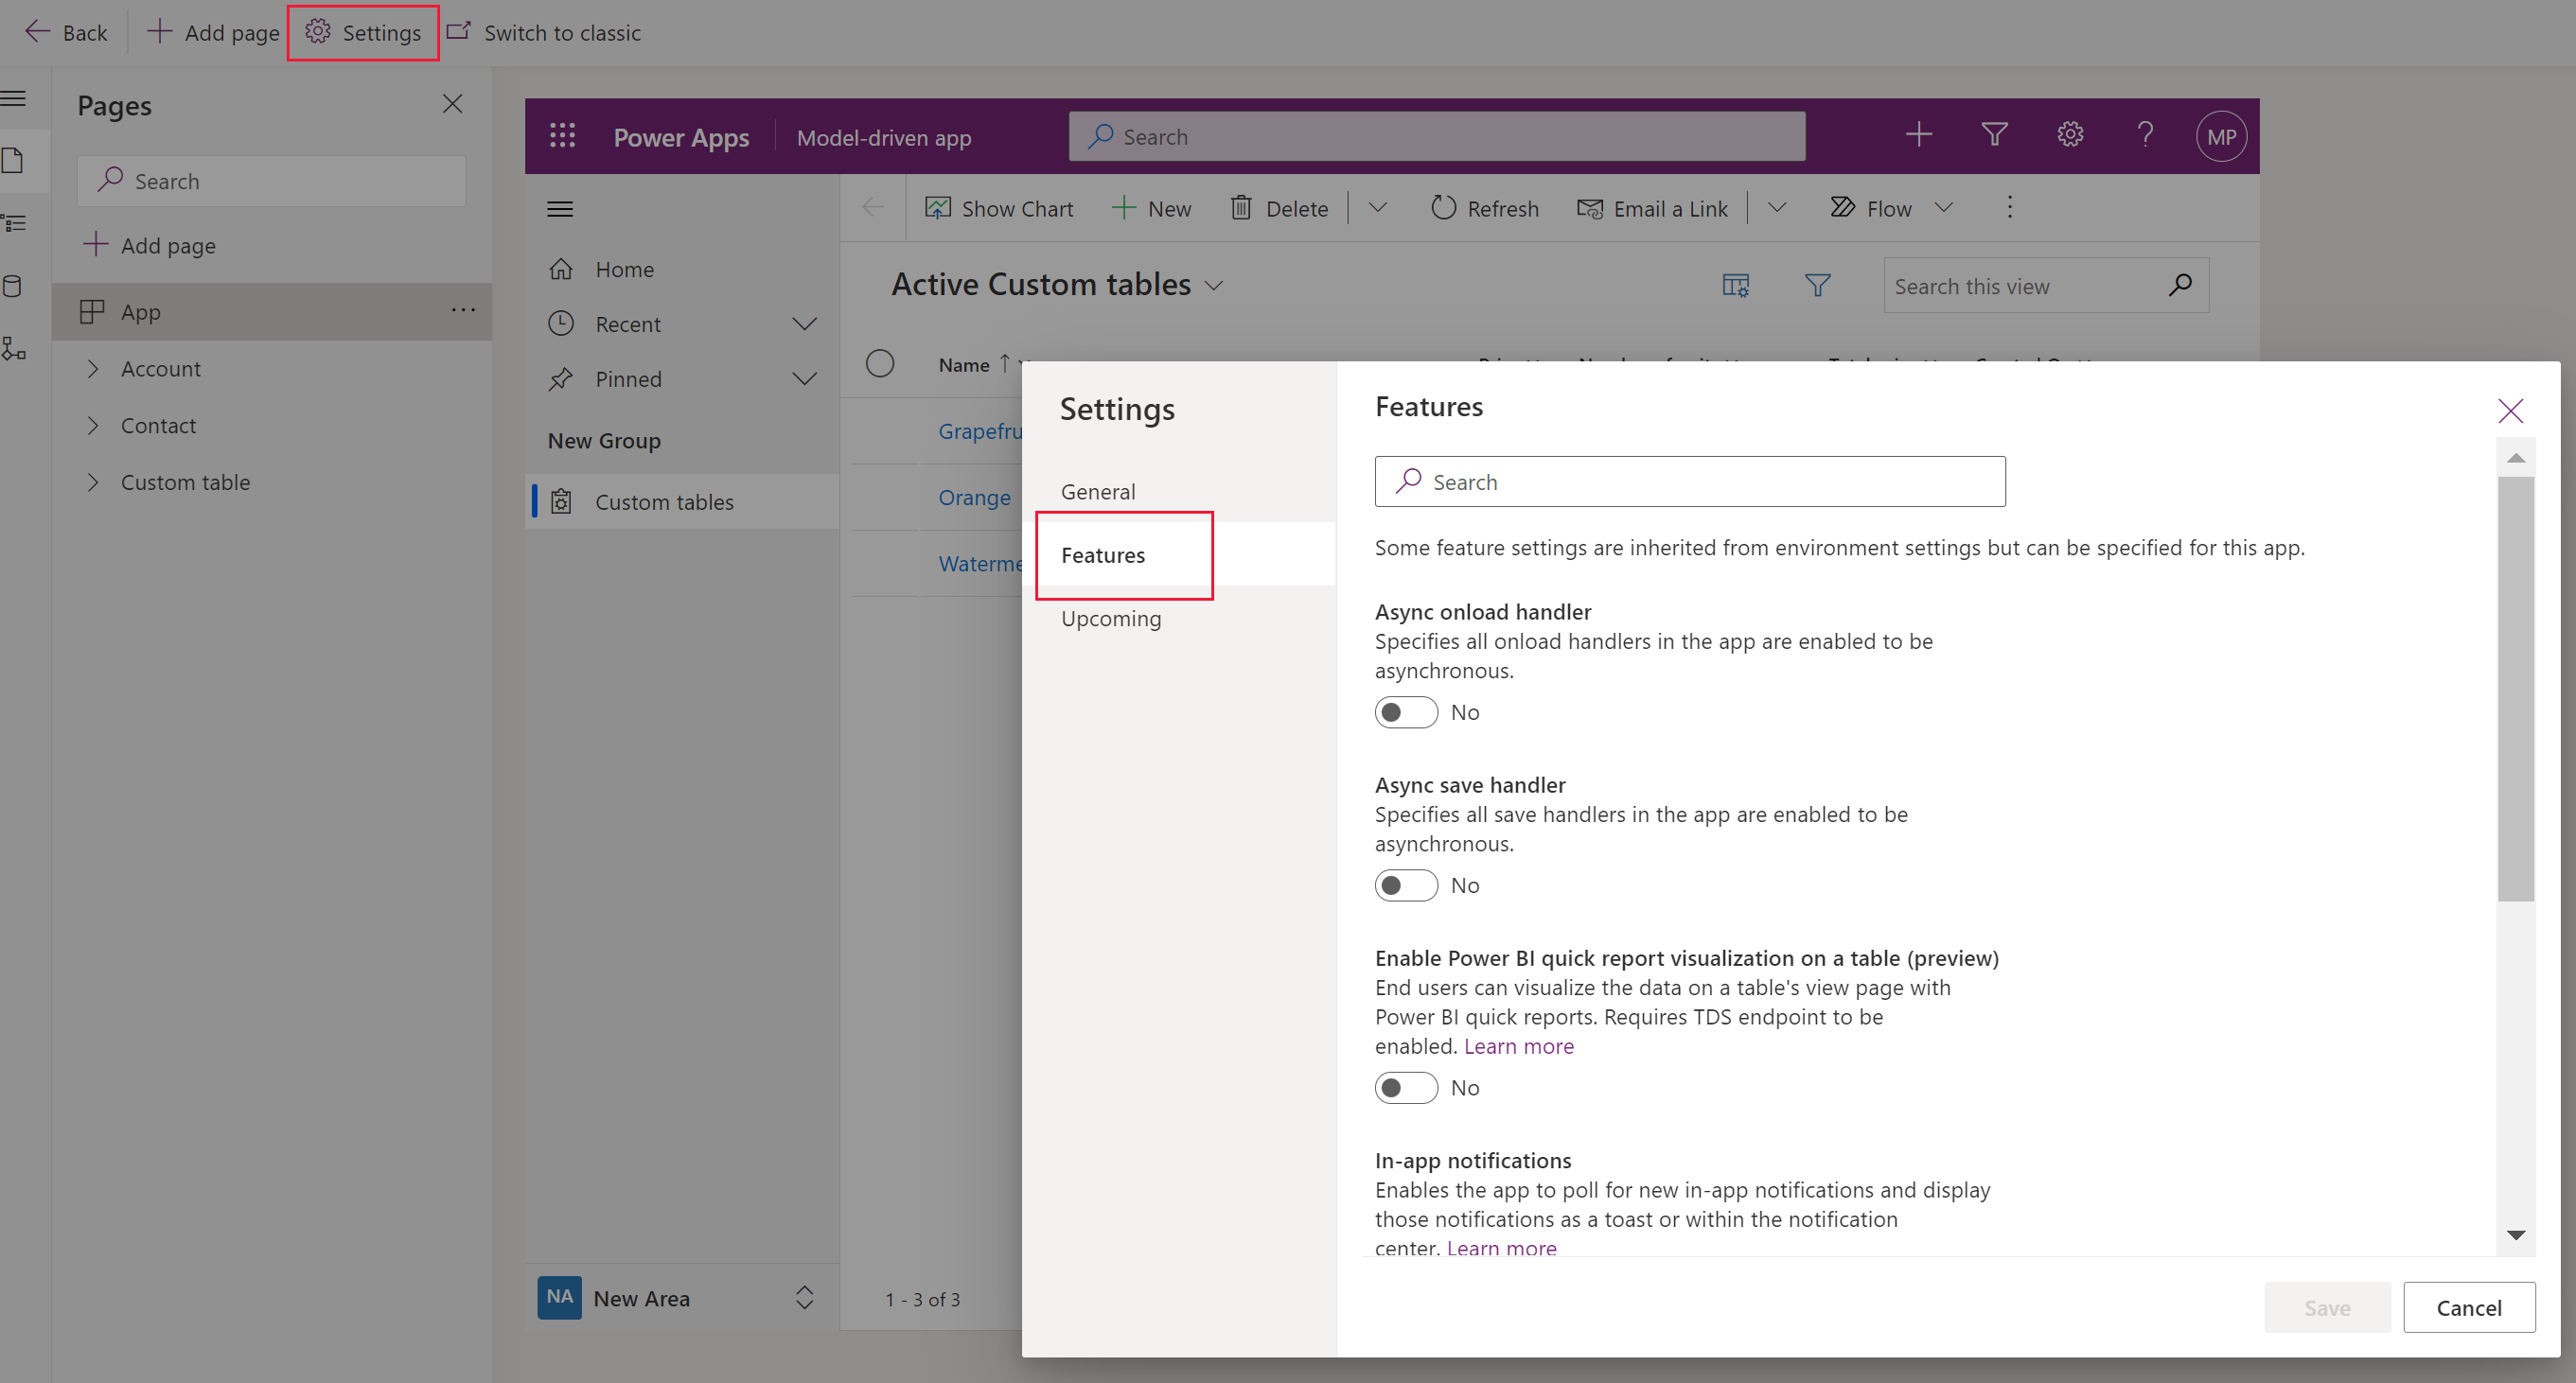The width and height of the screenshot is (2576, 1383).
Task: Scroll down the Features settings panel
Action: [2518, 1234]
